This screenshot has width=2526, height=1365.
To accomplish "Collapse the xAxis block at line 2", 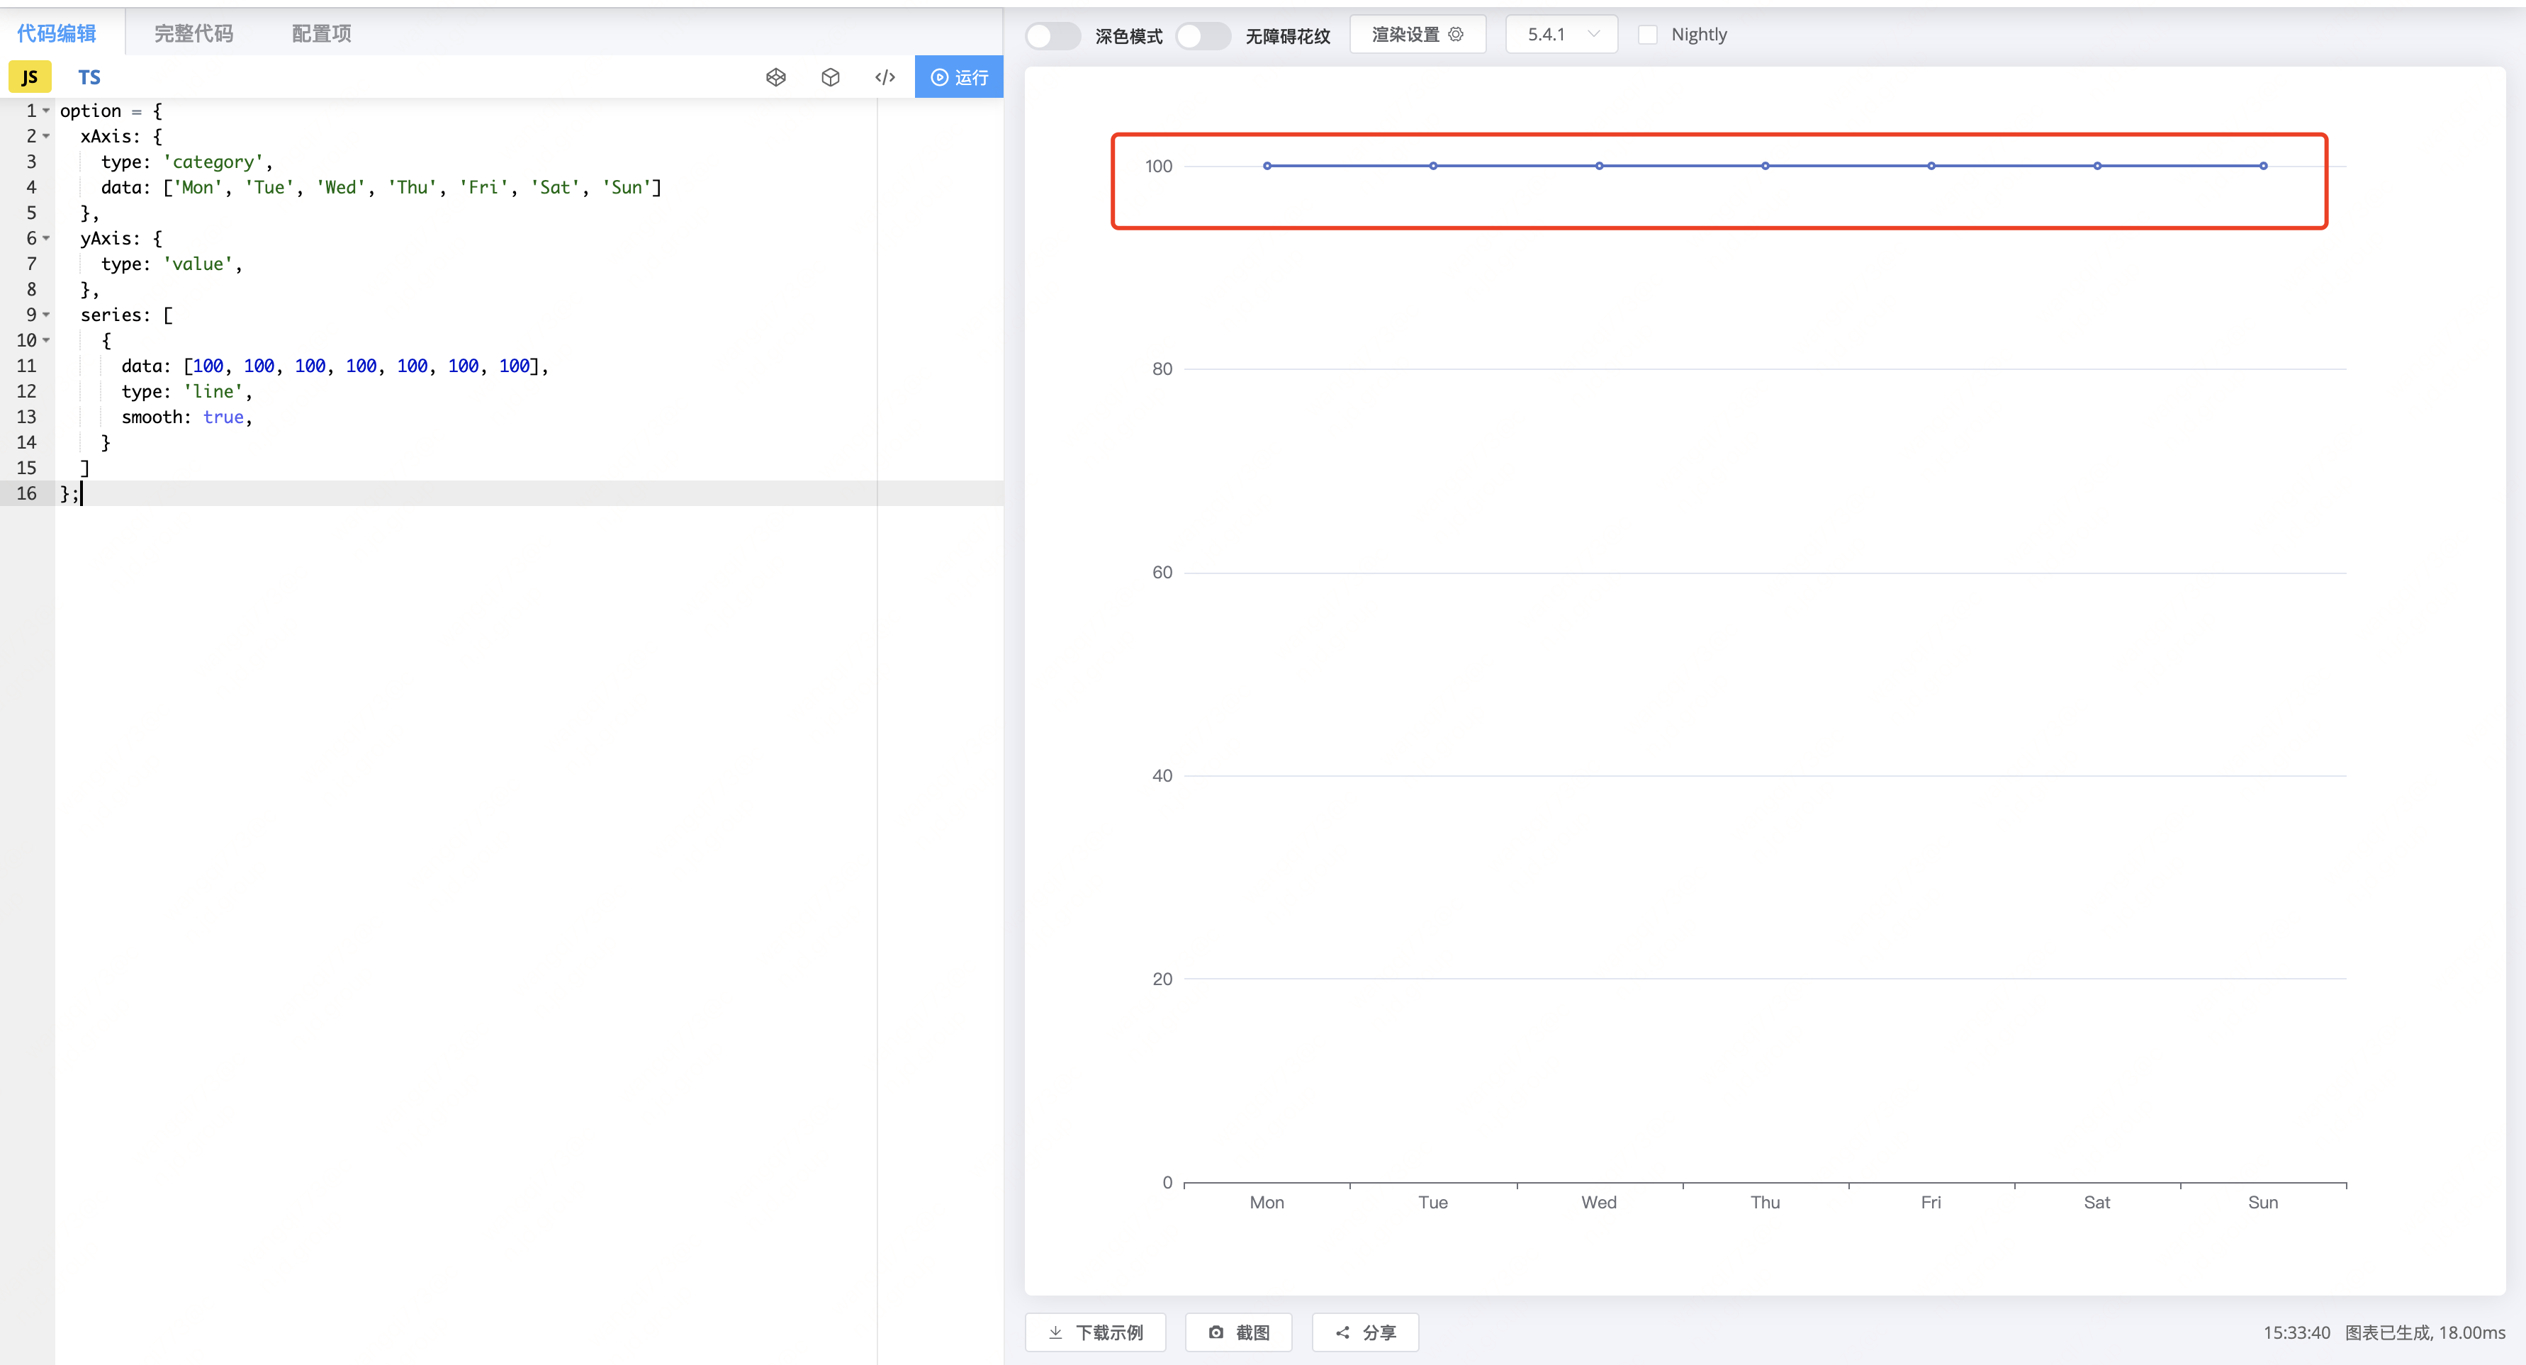I will coord(46,136).
